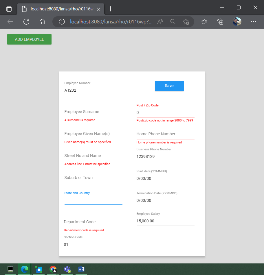Click the Read Aloud icon in address bar
The width and height of the screenshot is (264, 275).
pos(160,22)
